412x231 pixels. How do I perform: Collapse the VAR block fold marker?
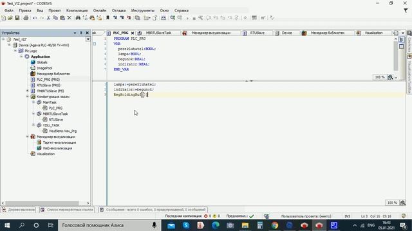[95, 44]
